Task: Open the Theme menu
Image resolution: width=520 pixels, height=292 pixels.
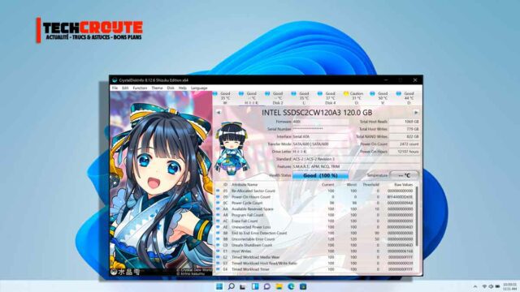Action: 157,88
